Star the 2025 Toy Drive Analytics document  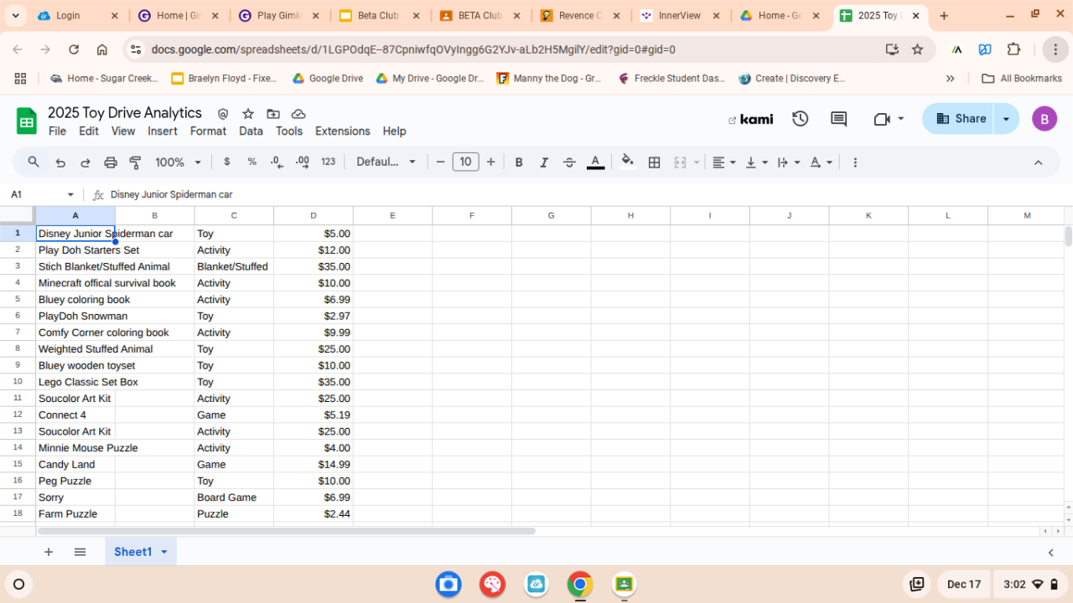(248, 114)
